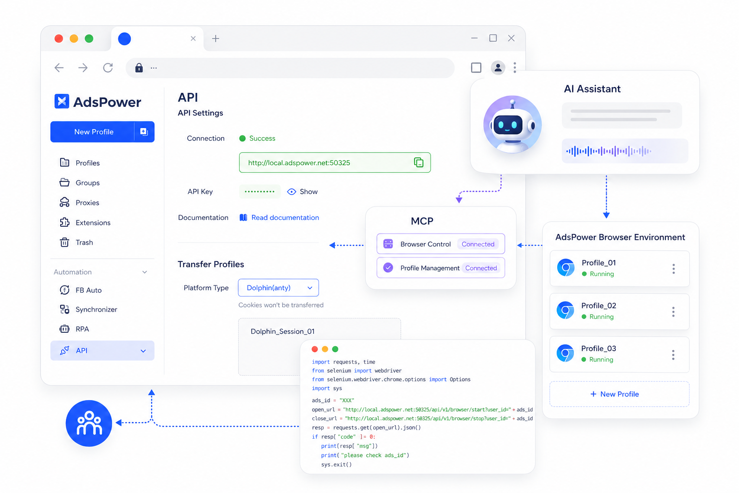Image resolution: width=739 pixels, height=493 pixels.
Task: Click the FB Auto icon
Action: pyautogui.click(x=64, y=290)
